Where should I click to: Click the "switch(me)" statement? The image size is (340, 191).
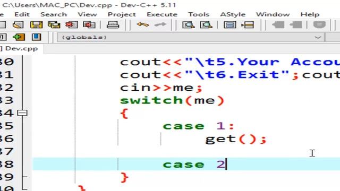click(x=172, y=100)
